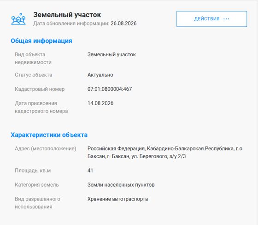Click label Вид объекта недвижимости

point(33,58)
